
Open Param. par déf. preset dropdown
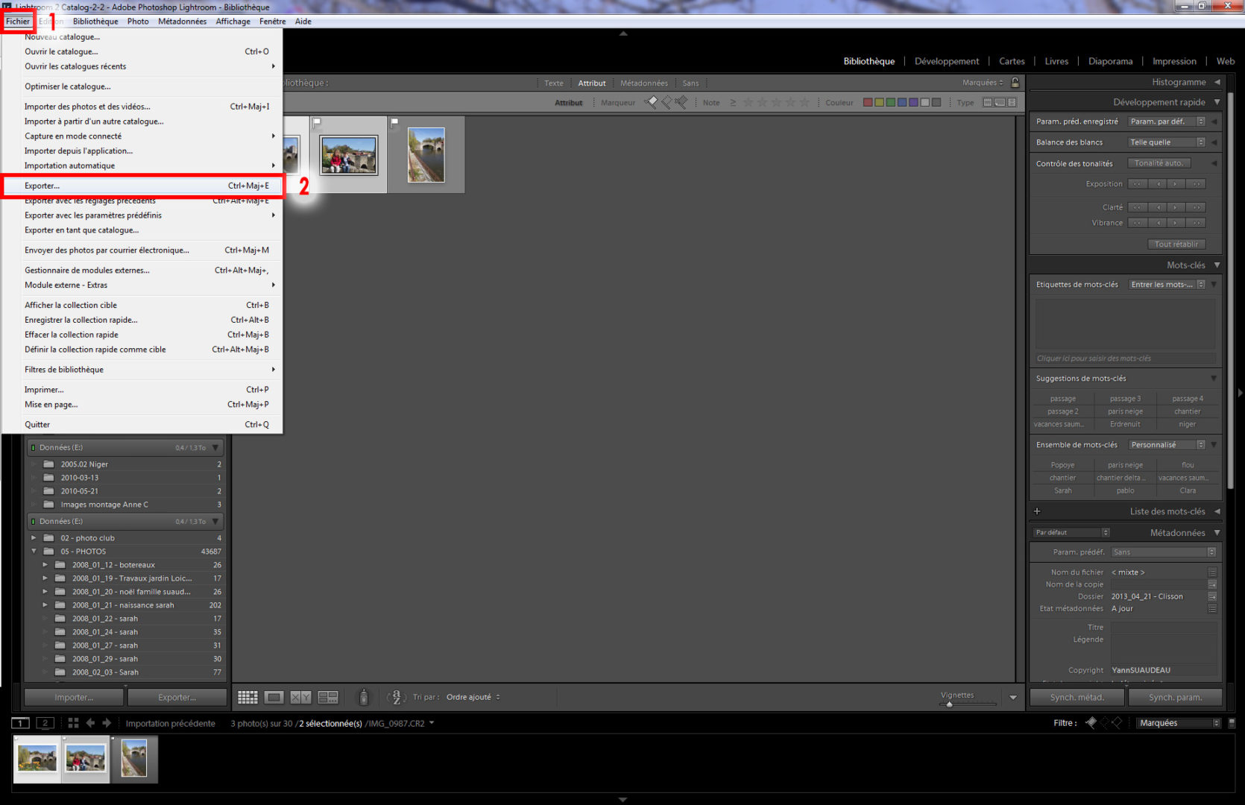(x=1167, y=121)
